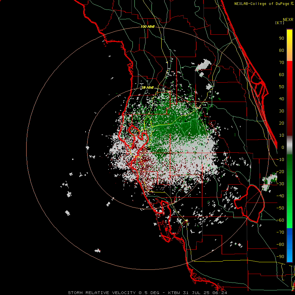Click the 50 NMI range ring label

click(x=147, y=88)
